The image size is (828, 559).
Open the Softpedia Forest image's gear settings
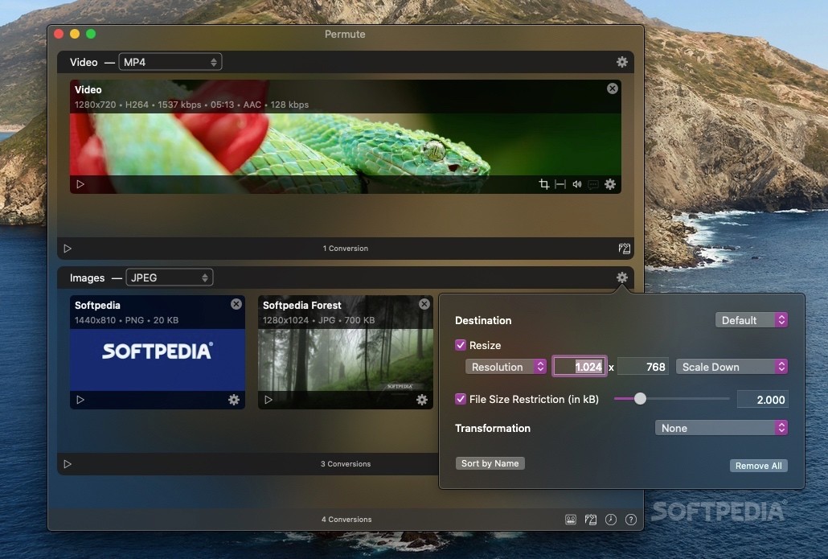422,400
